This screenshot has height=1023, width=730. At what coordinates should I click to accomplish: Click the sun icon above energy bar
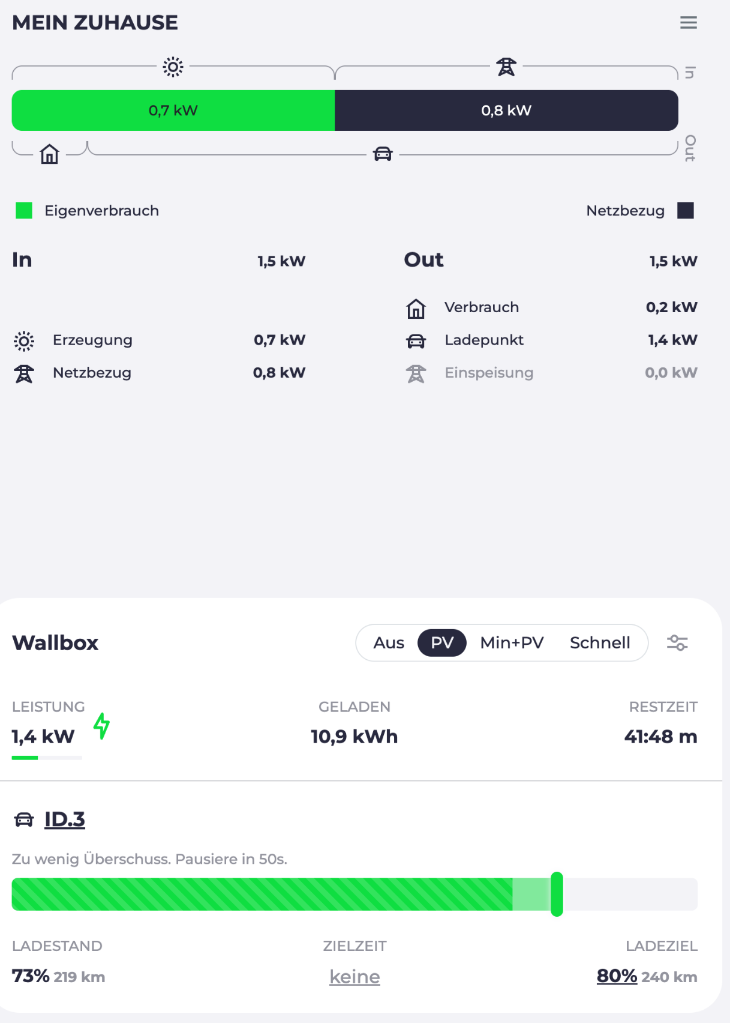173,67
